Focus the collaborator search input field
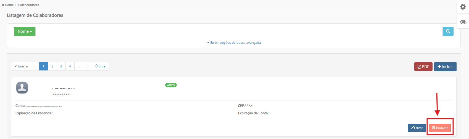This screenshot has width=469, height=139. coord(239,31)
